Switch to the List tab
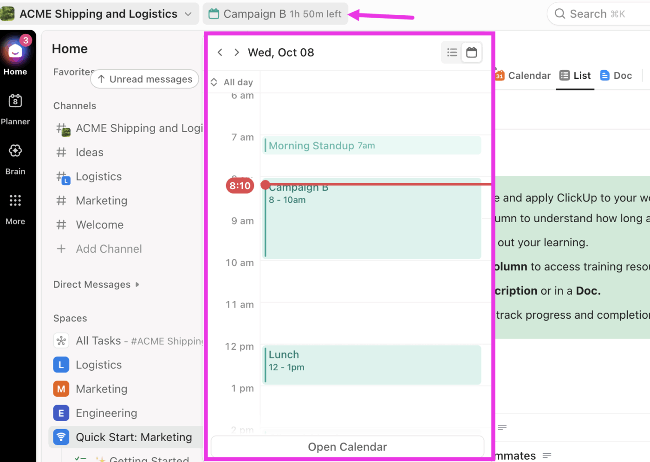Screen dimensions: 650x462 click(575, 76)
